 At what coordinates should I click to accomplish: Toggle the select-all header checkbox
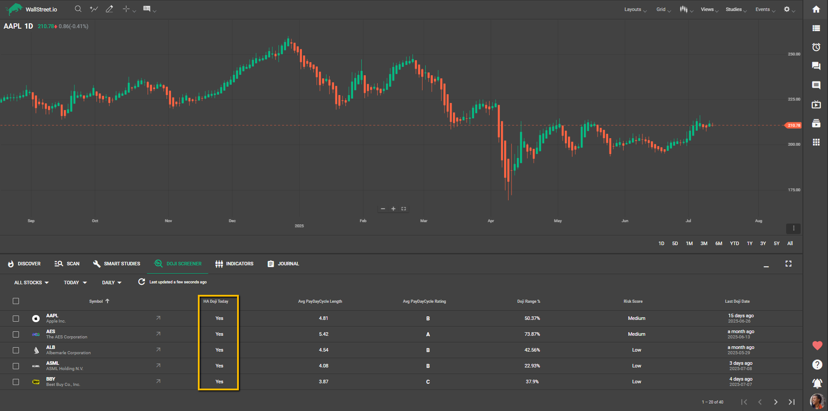pos(16,301)
